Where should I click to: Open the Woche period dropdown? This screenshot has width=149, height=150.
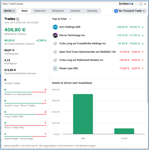[x=10, y=11]
